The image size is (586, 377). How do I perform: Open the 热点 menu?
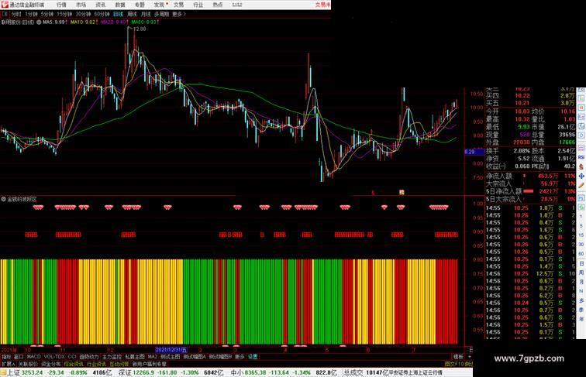coord(218,5)
